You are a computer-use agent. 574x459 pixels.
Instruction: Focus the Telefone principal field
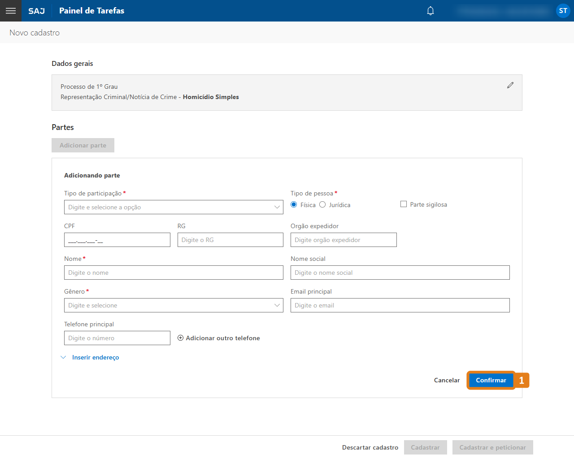117,338
